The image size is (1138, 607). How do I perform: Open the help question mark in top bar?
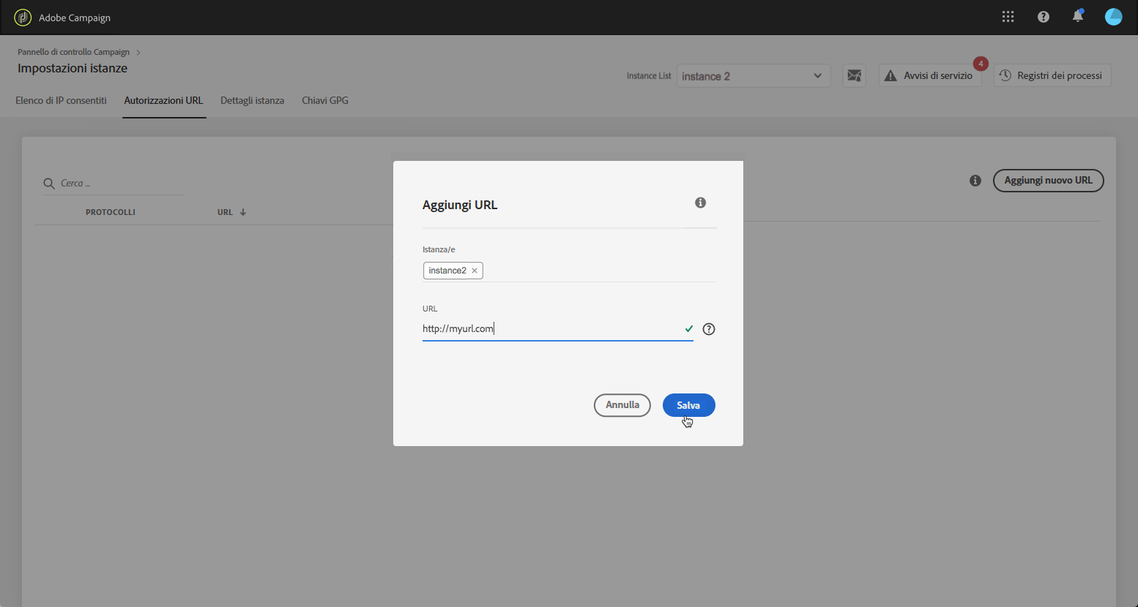click(1044, 17)
